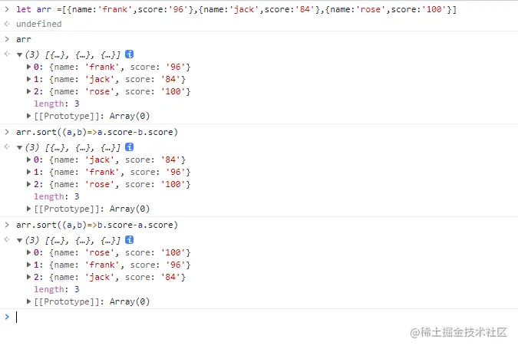
Task: Expand [[Prototype]] under the ascending sort result
Action: click(29, 209)
